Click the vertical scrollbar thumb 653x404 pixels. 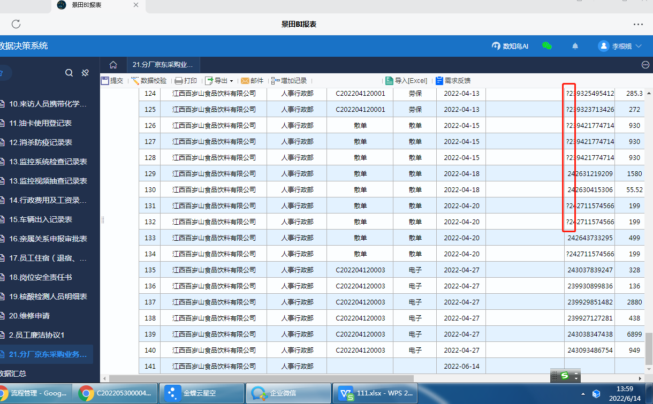[649, 348]
